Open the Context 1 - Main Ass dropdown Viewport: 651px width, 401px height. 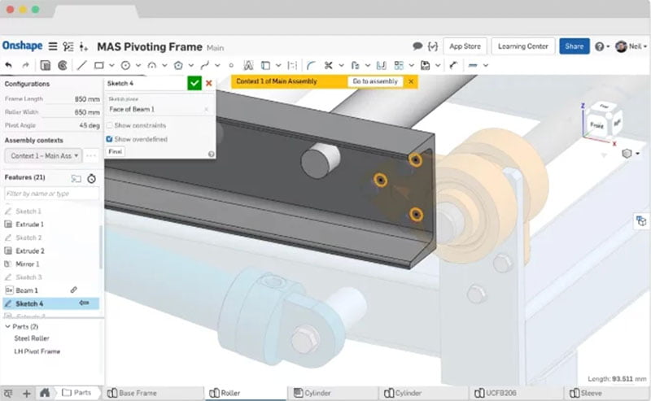point(44,155)
